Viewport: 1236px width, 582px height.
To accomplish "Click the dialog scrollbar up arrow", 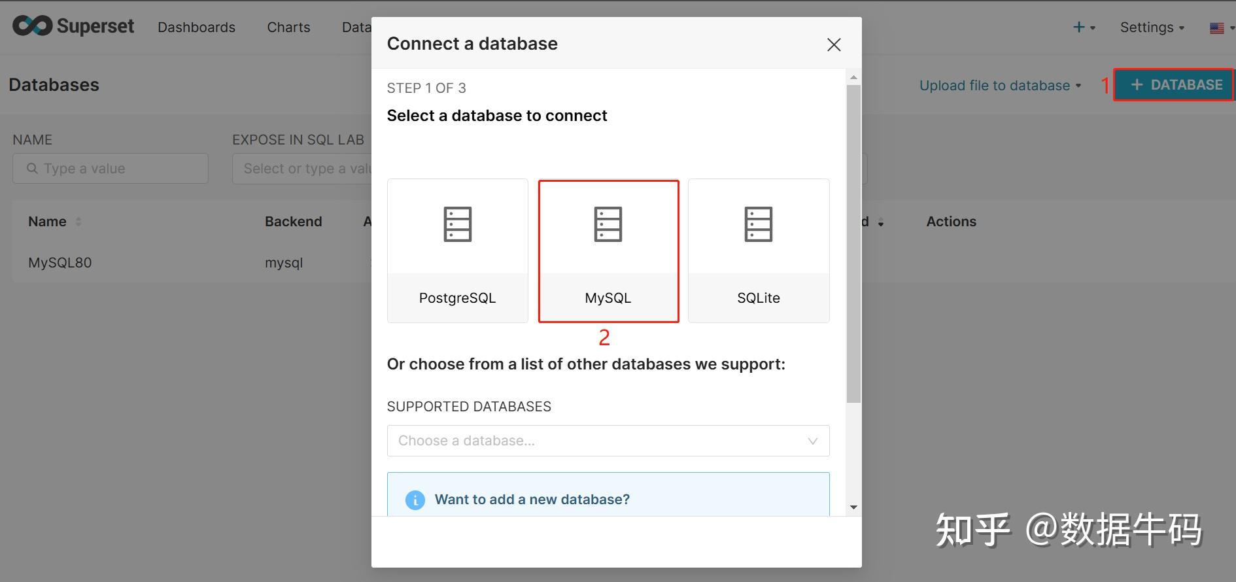I will pyautogui.click(x=853, y=78).
